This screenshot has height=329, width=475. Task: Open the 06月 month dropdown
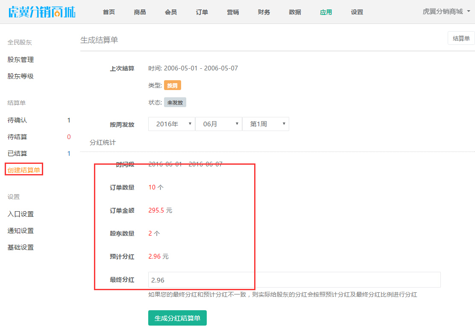click(218, 124)
